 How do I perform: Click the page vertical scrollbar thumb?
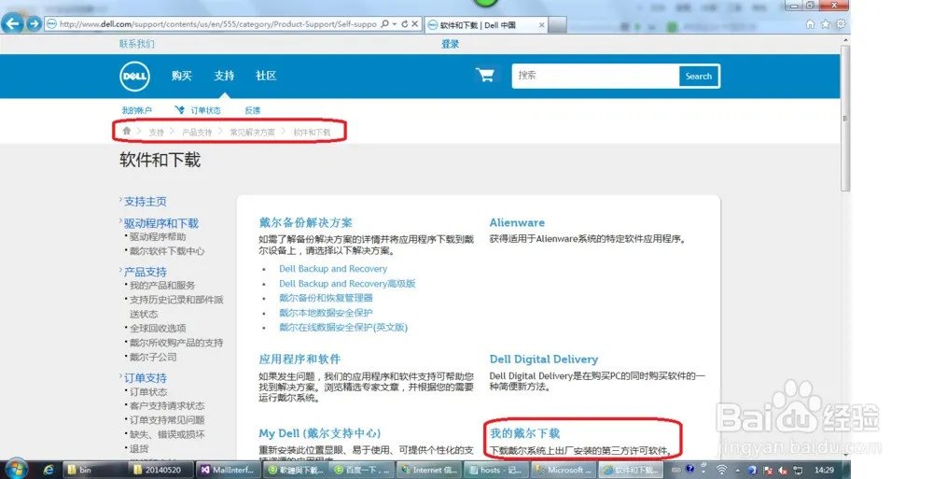[x=845, y=118]
